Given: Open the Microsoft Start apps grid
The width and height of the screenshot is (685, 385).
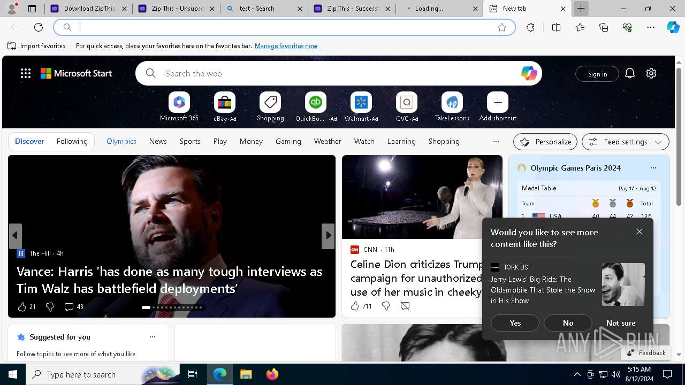Looking at the screenshot, I should (26, 73).
